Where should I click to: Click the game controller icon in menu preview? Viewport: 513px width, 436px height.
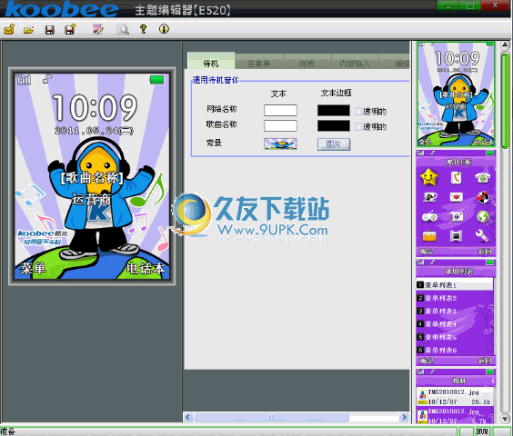pos(429,216)
